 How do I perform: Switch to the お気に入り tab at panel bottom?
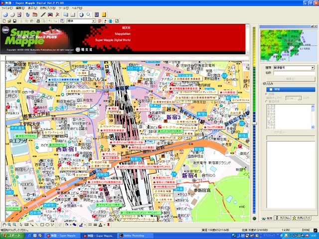pyautogui.click(x=302, y=218)
